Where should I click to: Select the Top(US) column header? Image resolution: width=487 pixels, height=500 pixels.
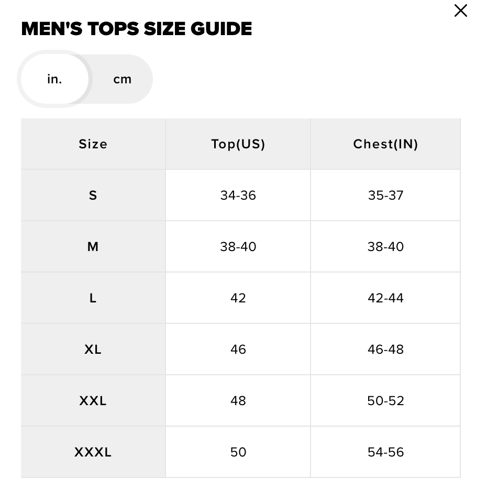pyautogui.click(x=238, y=144)
